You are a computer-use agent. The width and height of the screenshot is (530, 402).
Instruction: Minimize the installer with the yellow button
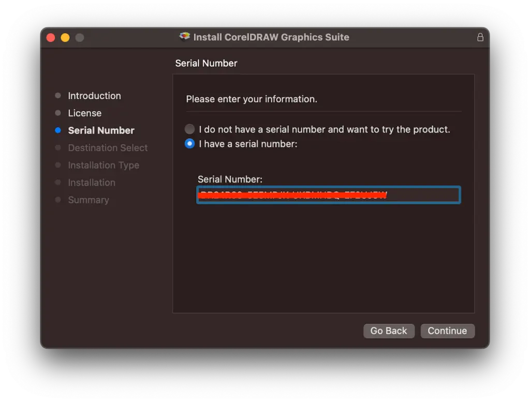pyautogui.click(x=65, y=38)
